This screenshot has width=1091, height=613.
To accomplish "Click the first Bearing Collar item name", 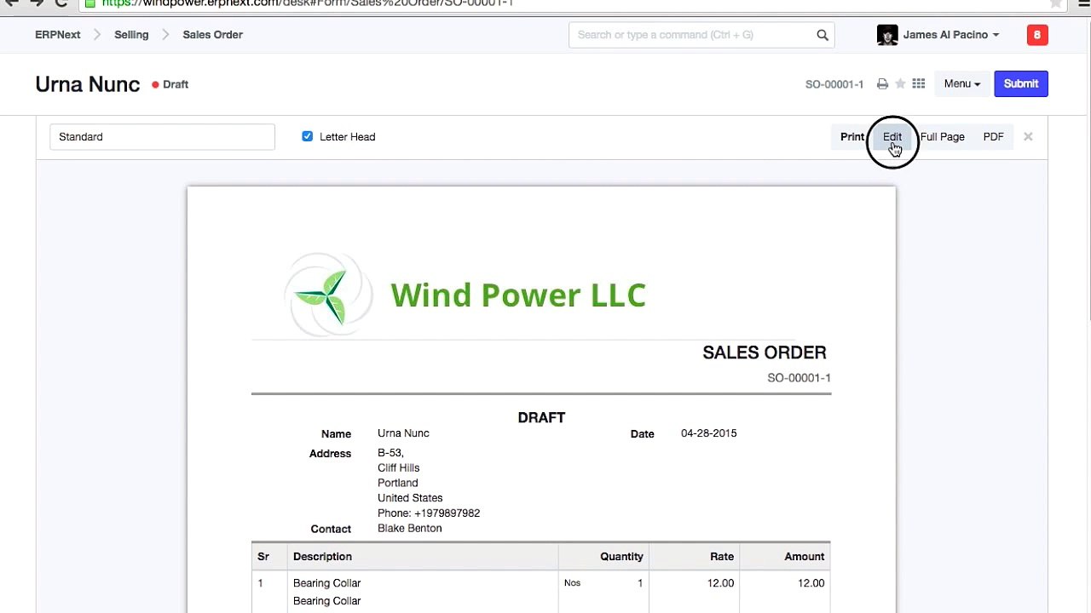I will pos(327,583).
